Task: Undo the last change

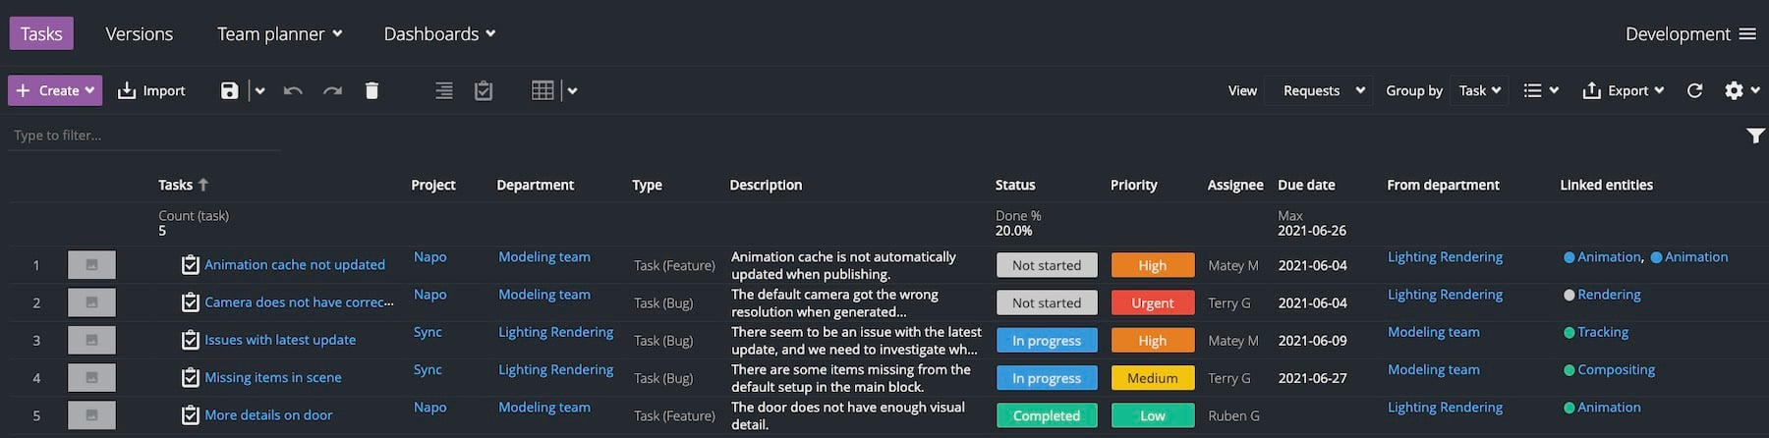Action: point(293,90)
